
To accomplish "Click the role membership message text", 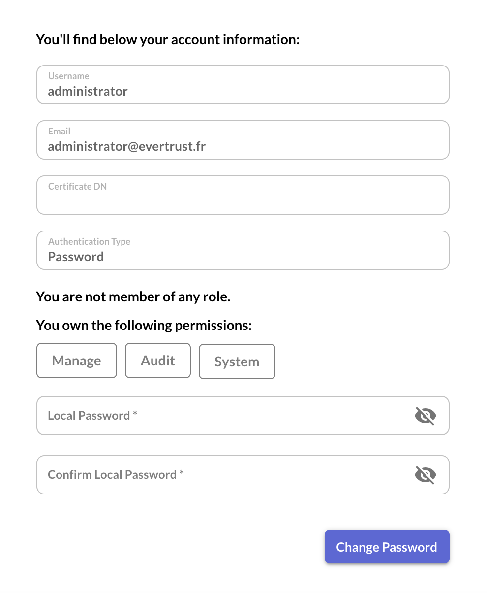I will tap(133, 296).
